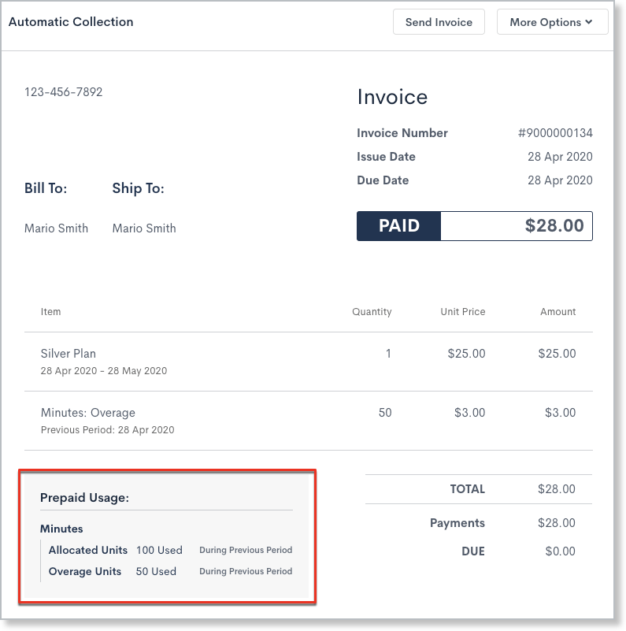
Task: Open the More Options dropdown
Action: 552,22
